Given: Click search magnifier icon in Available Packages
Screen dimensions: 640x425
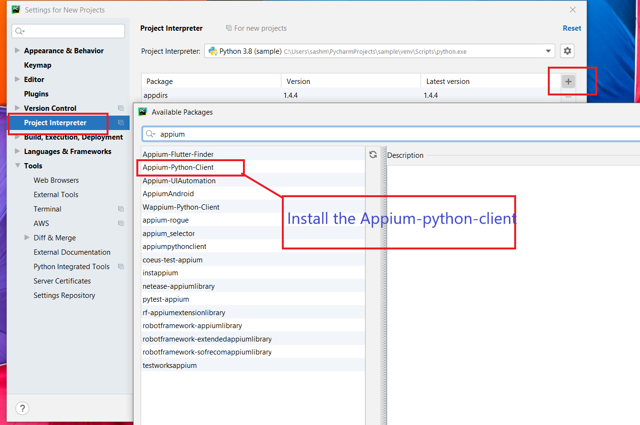Looking at the screenshot, I should coord(150,134).
